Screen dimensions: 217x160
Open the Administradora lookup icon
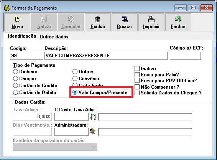[x=93, y=131]
